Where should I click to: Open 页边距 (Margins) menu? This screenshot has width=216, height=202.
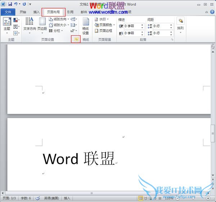coord(42,26)
